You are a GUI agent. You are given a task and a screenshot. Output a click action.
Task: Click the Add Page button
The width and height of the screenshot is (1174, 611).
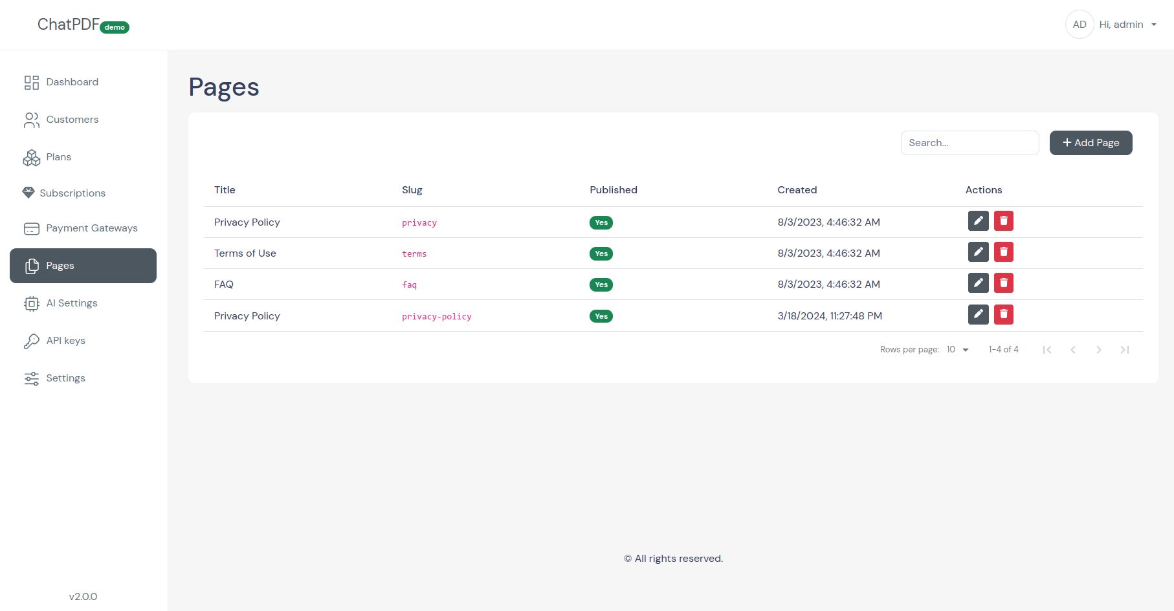1091,143
